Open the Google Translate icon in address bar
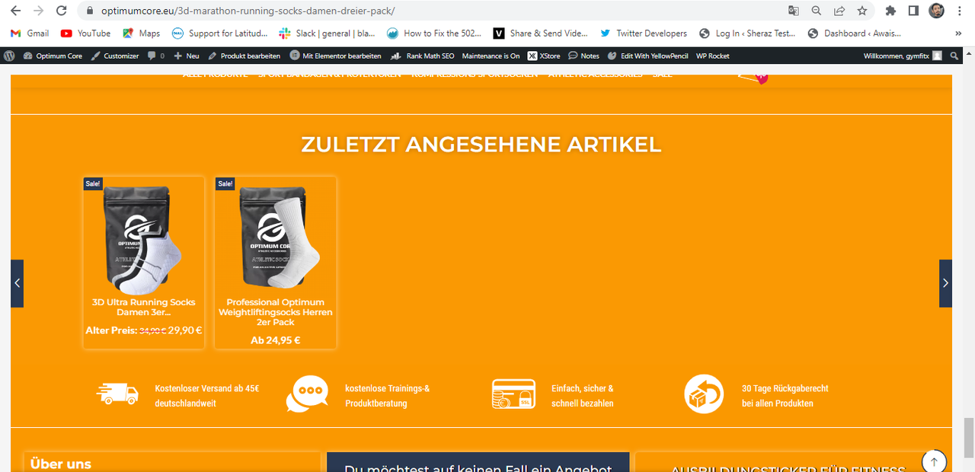This screenshot has height=472, width=975. 794,11
